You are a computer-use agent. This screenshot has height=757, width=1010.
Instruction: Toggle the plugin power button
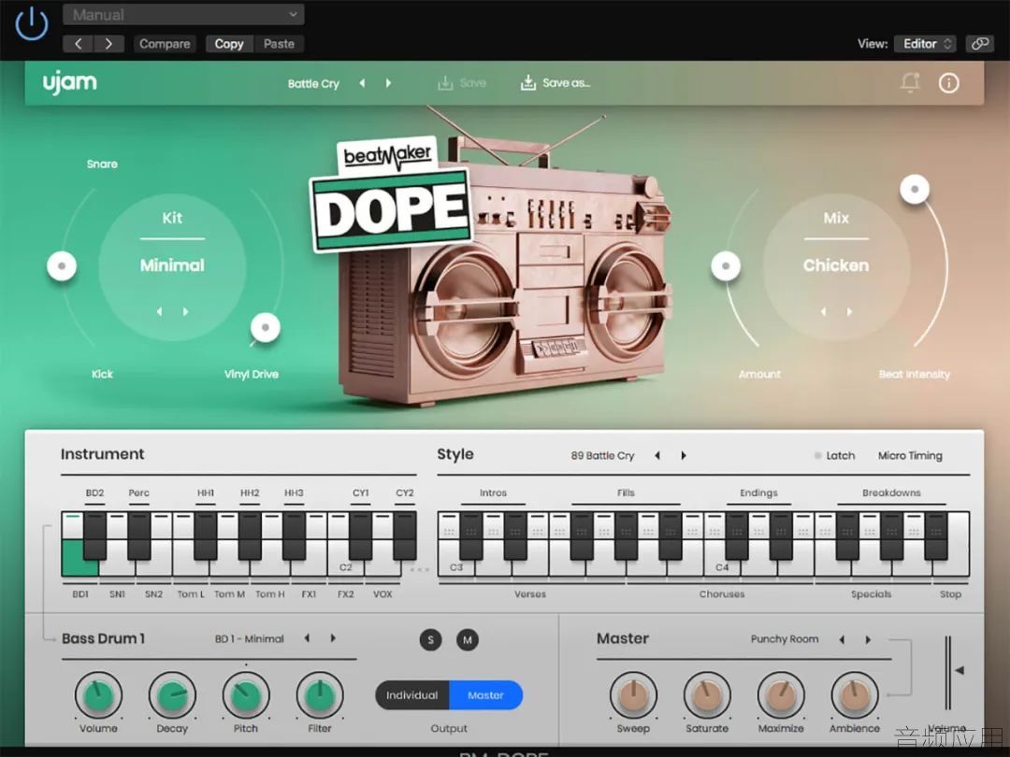coord(31,24)
